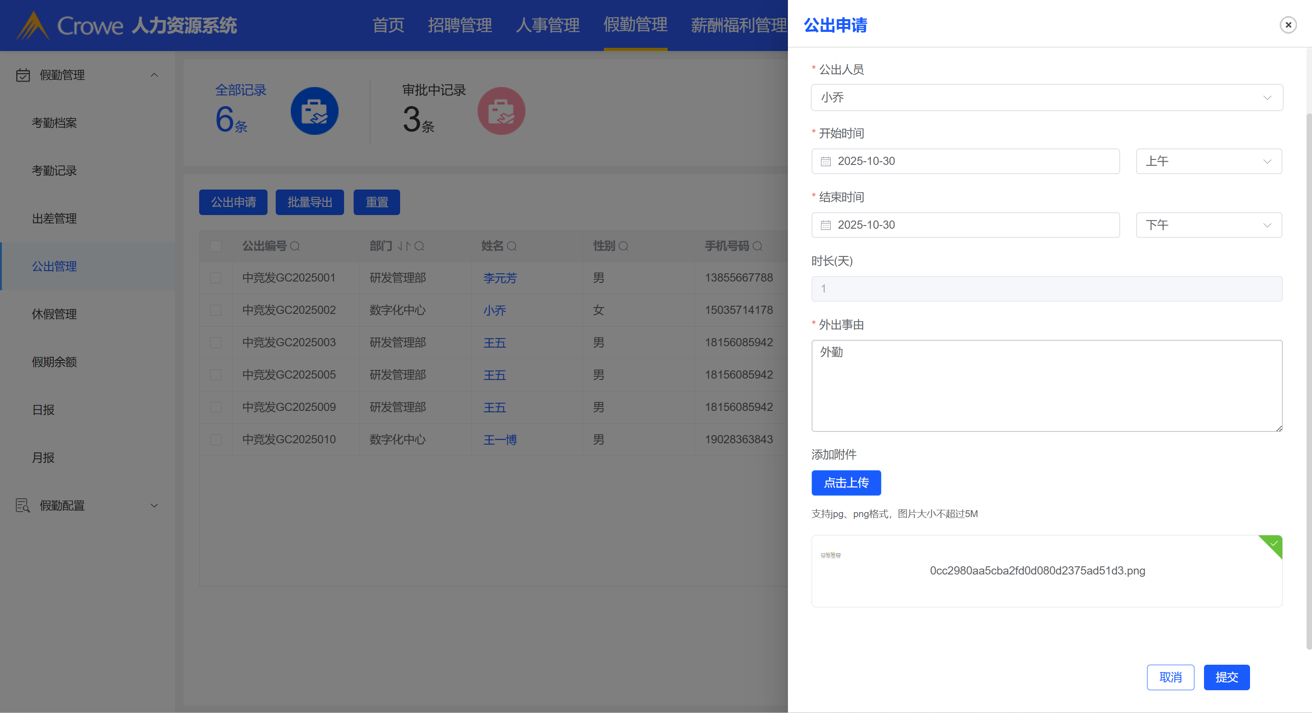Viewport: 1312px width, 713px height.
Task: Click the 点击上传 upload button
Action: (846, 483)
